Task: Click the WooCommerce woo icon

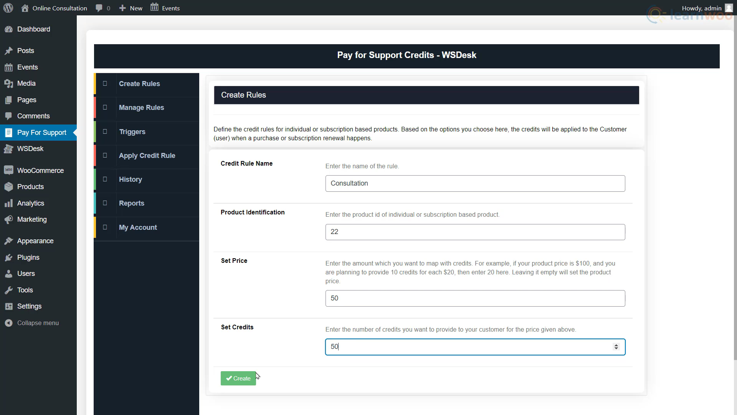Action: click(x=8, y=170)
